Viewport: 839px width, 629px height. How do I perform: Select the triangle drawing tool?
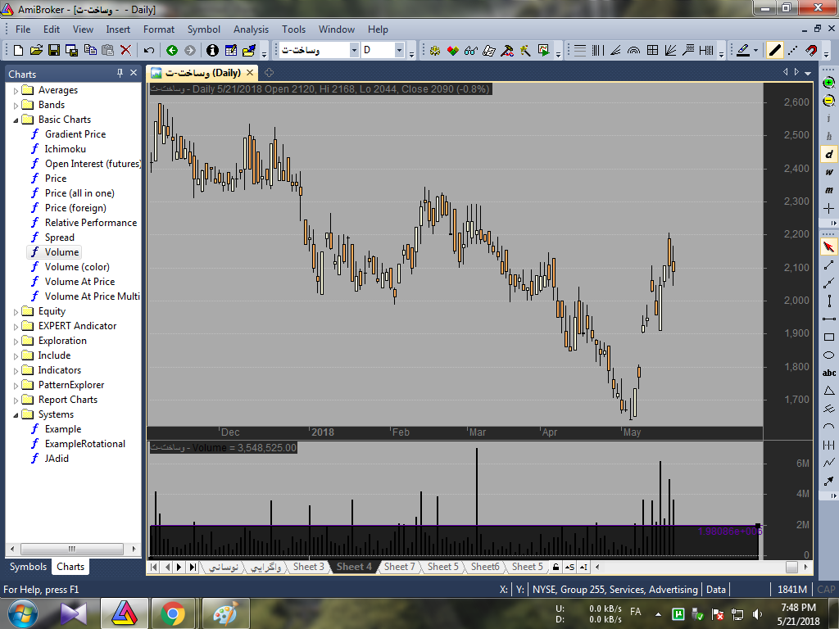[829, 391]
